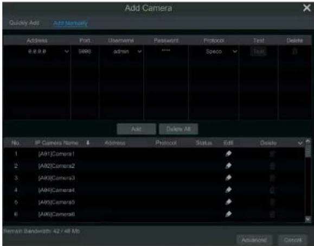
Task: Click the Status column header
Action: (204, 143)
